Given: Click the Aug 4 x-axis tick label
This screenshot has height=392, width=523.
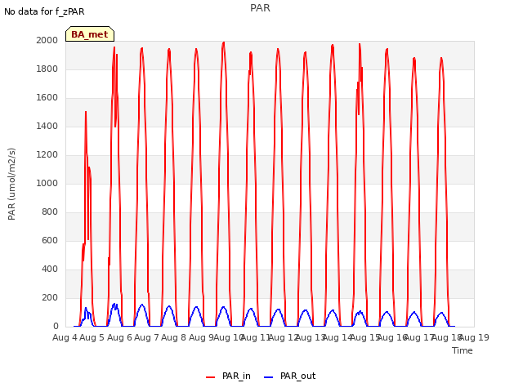Looking at the screenshot, I should pyautogui.click(x=65, y=337).
